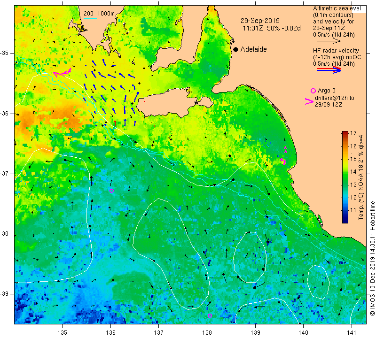
Task: Click the magenta drifter track west of the radar arrows
Action: pos(62,73)
